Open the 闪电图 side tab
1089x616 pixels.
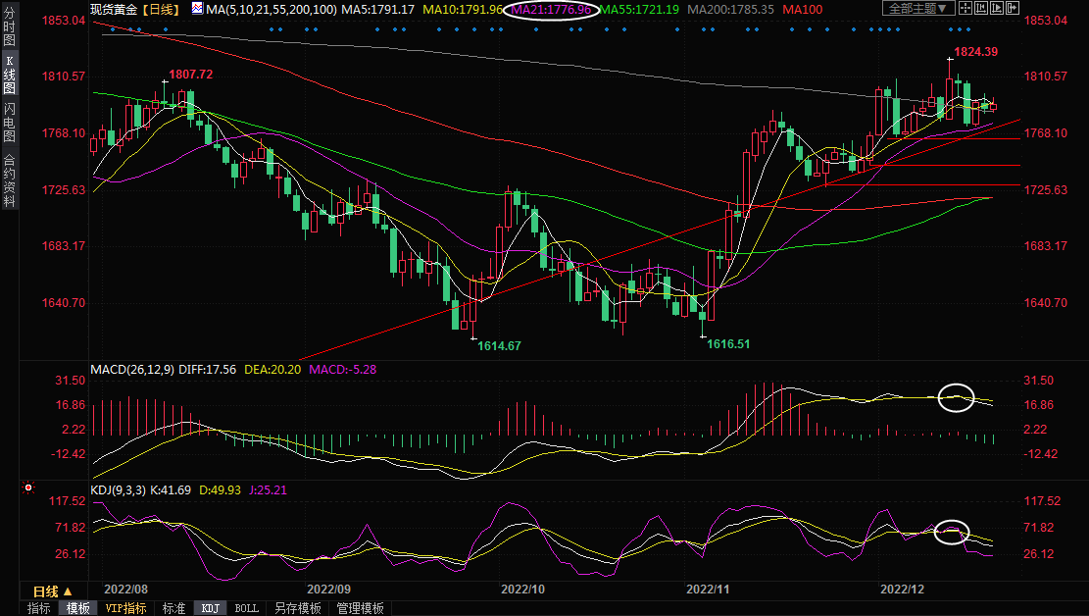coord(9,123)
